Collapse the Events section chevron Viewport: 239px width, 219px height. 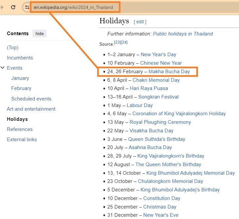pos(3,68)
